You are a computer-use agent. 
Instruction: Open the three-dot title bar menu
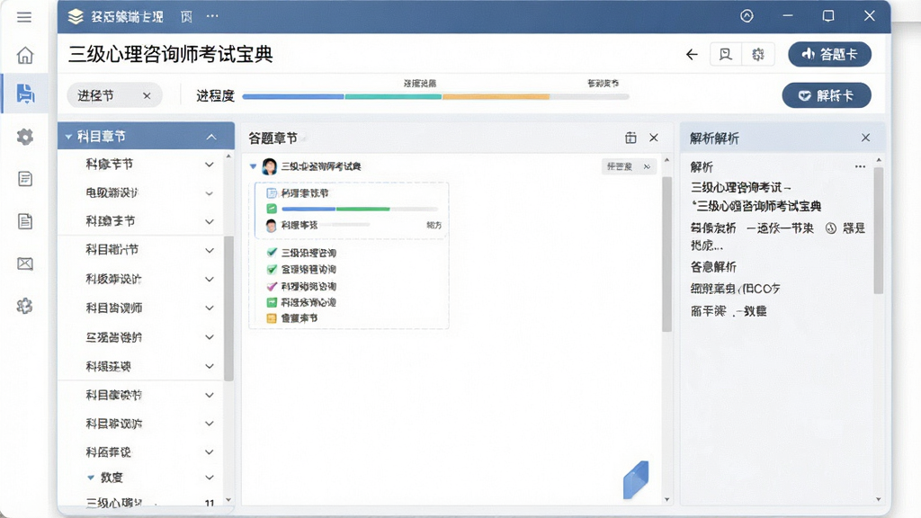click(x=212, y=16)
